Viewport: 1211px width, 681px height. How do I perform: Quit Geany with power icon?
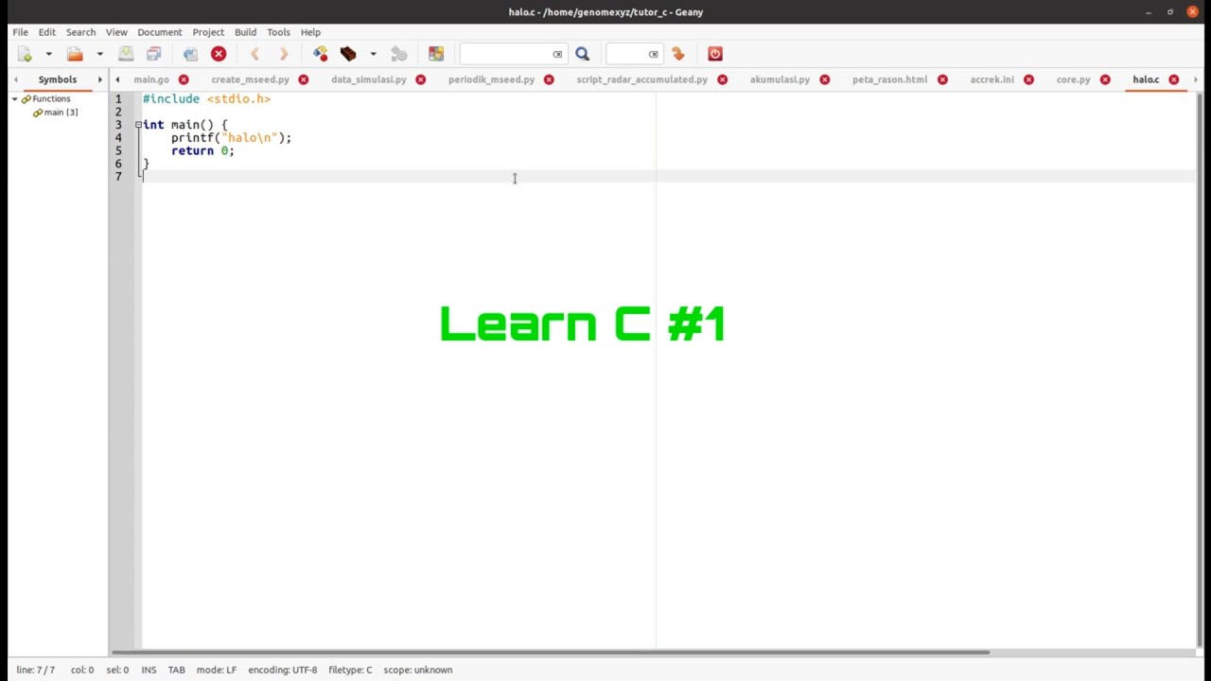(715, 54)
